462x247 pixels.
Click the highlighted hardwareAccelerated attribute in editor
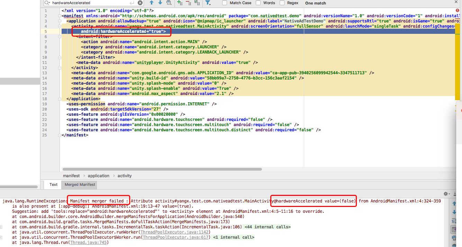123,31
